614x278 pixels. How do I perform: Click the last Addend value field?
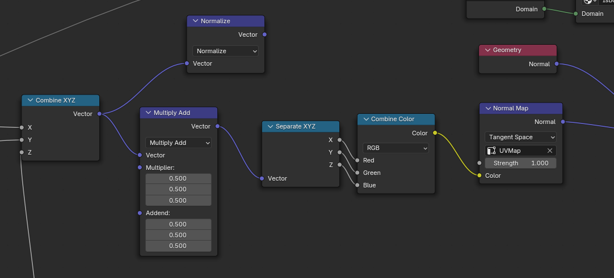[x=178, y=246]
